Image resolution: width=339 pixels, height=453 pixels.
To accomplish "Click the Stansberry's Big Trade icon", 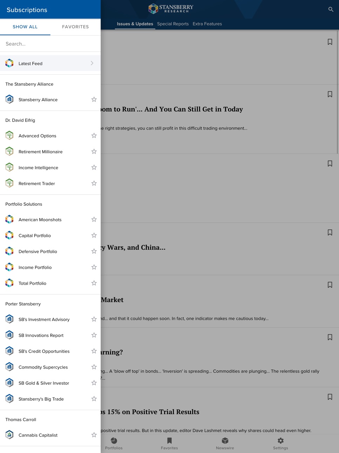I will [9, 399].
